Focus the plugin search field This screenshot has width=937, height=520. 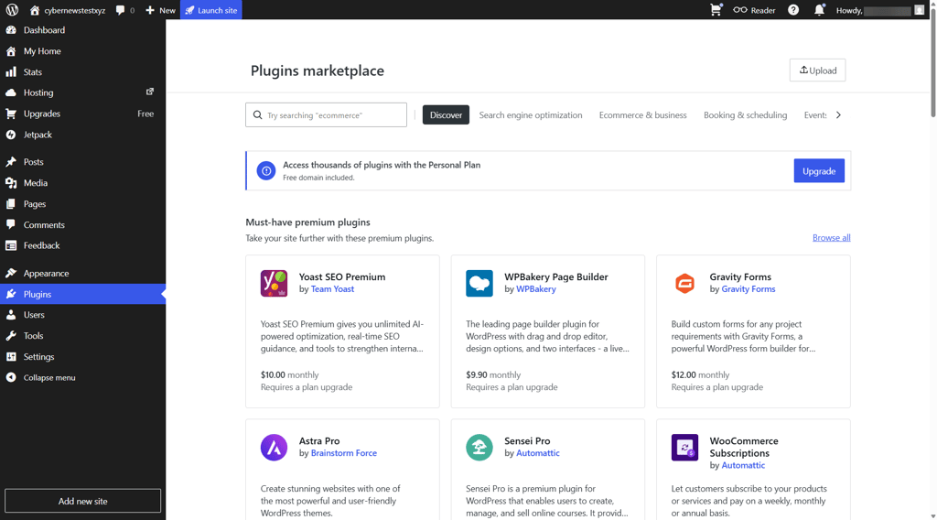(x=327, y=114)
